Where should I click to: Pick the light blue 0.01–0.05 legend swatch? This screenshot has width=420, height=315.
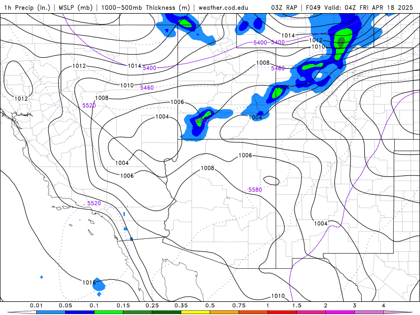[x=51, y=312]
